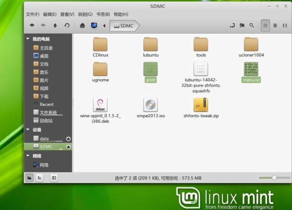Reload the current folder view
Image resolution: width=292 pixels, height=210 pixels.
point(67,26)
